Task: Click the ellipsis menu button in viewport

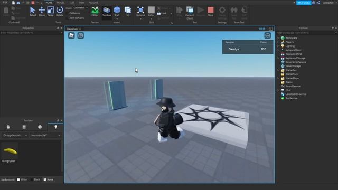Action: tap(268, 35)
